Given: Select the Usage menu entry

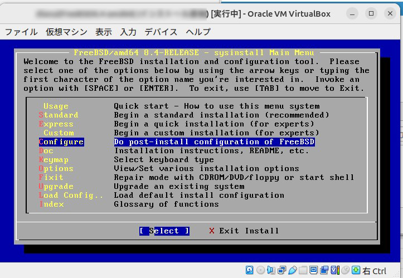Looking at the screenshot, I should [x=56, y=106].
